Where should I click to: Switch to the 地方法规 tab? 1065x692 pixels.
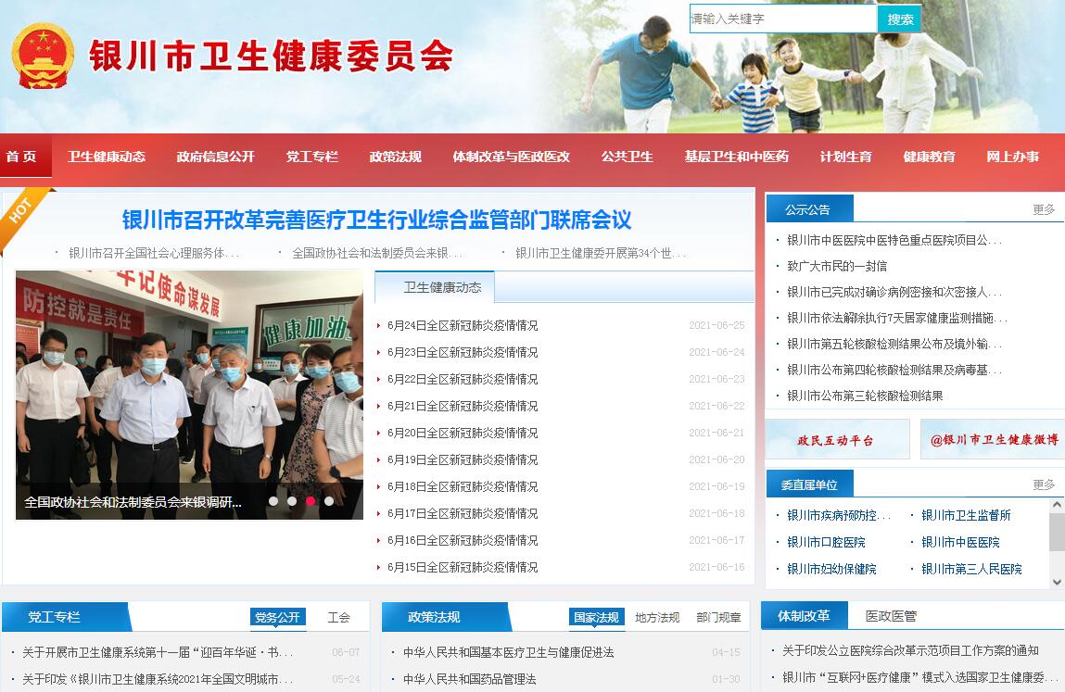point(657,617)
